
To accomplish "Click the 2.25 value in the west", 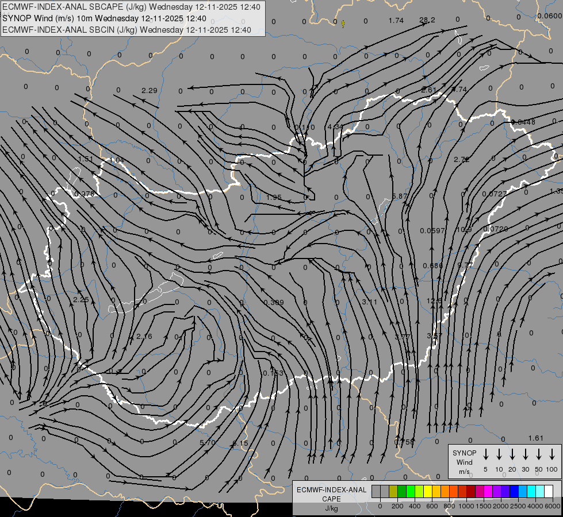I will coord(81,299).
